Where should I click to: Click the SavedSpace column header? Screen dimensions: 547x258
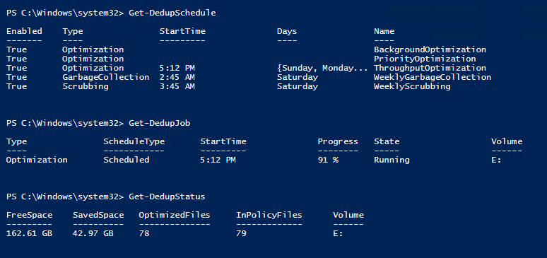(98, 215)
